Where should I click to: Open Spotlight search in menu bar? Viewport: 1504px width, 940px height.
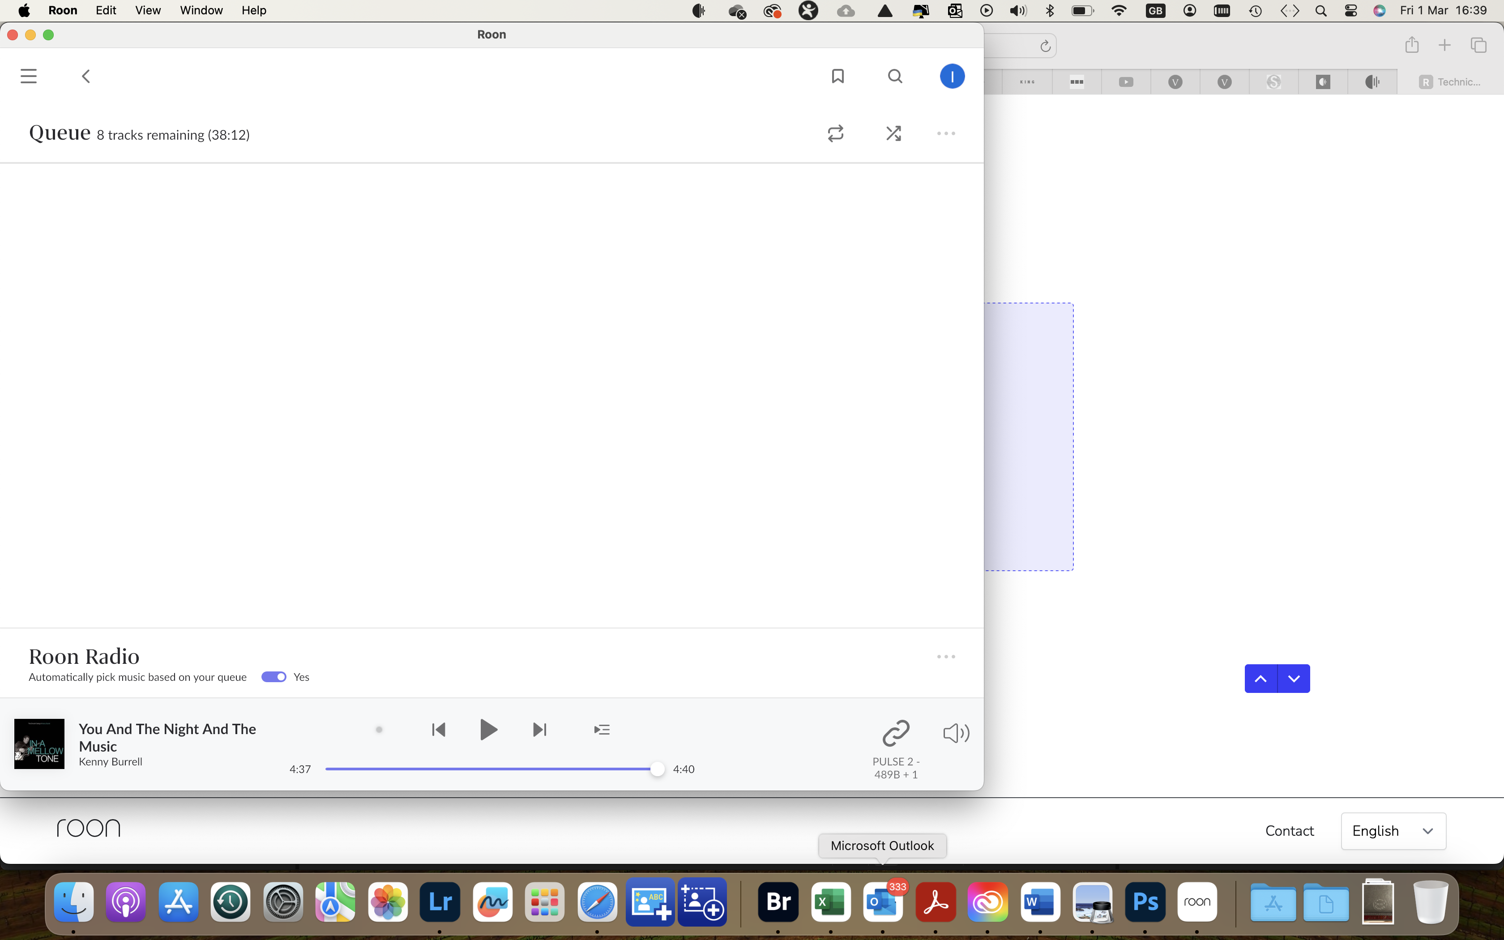click(x=1321, y=11)
